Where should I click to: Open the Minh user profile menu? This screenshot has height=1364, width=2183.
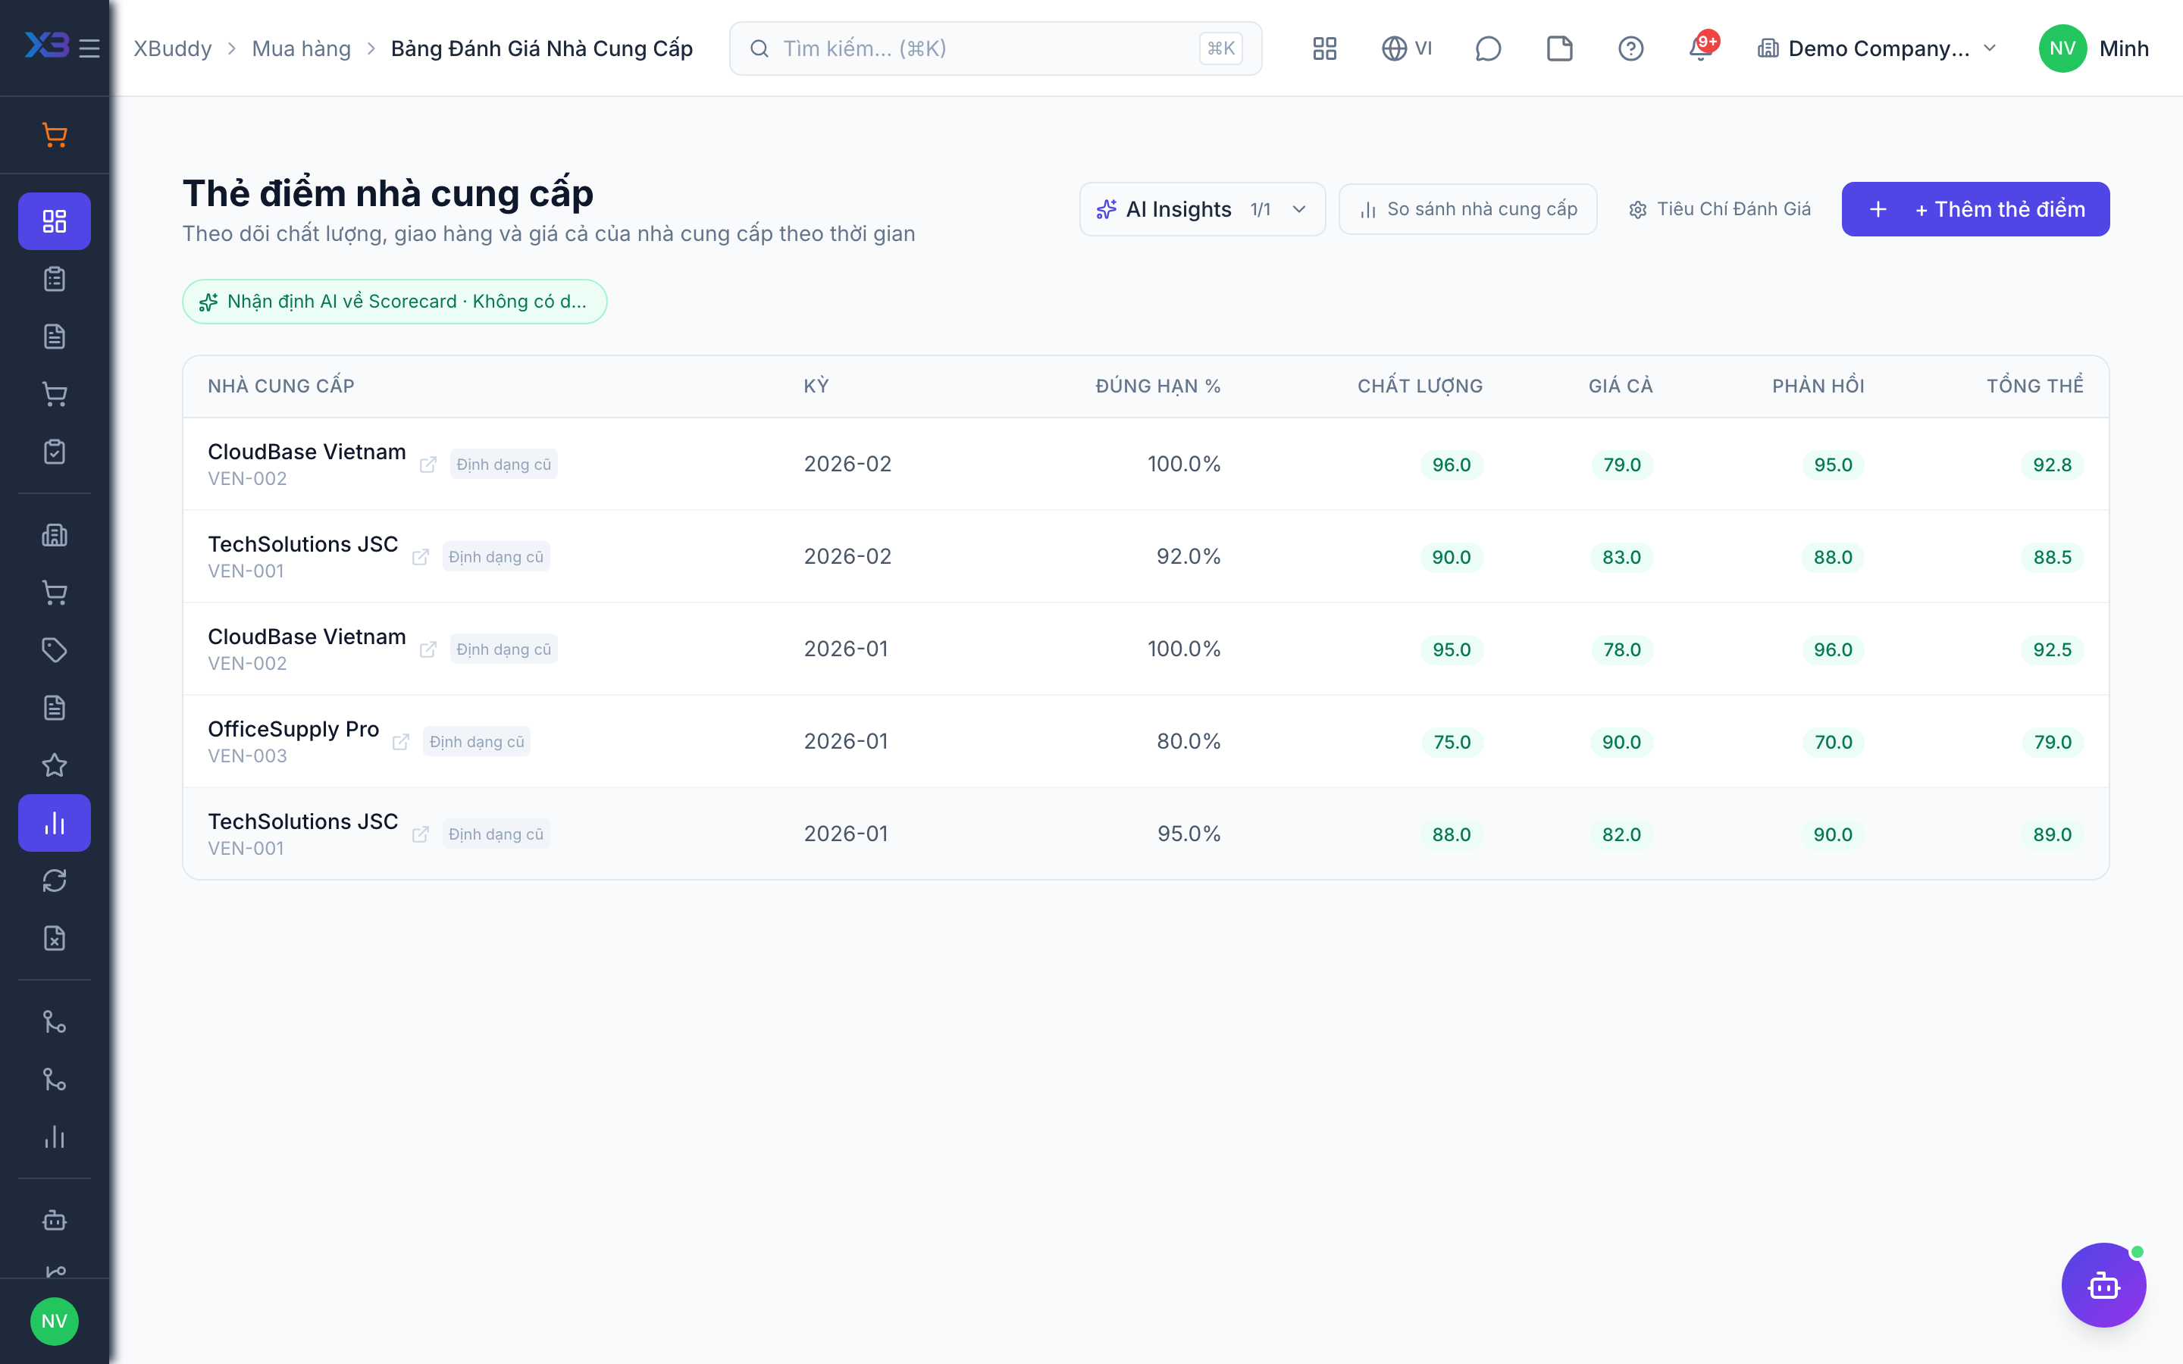click(x=2094, y=48)
